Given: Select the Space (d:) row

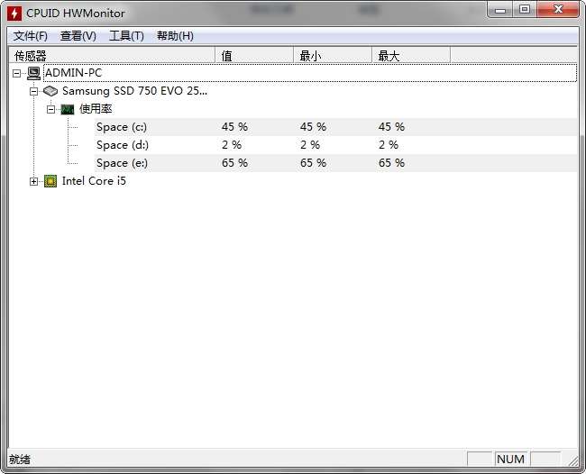Looking at the screenshot, I should (335, 145).
